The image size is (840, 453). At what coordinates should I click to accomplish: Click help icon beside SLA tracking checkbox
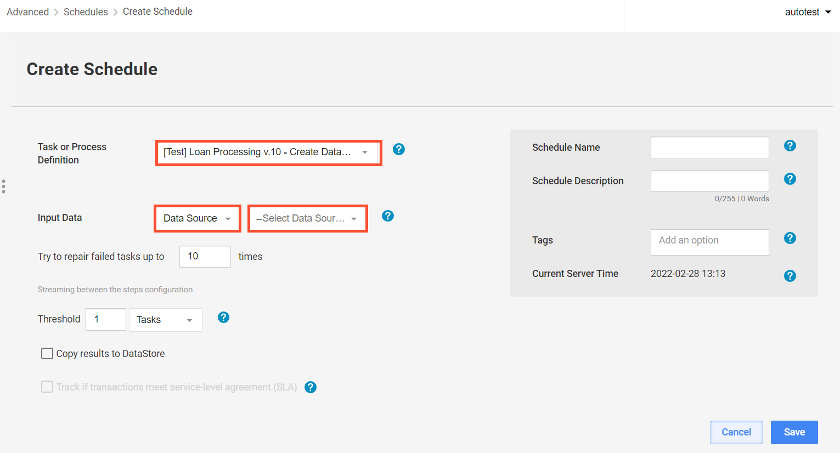click(311, 387)
